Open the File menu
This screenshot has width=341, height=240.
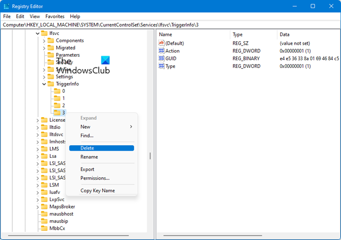coord(7,17)
